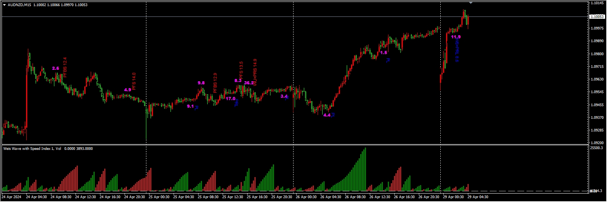Click the 25 Apr 00:30 time label
The width and height of the screenshot is (607, 202).
point(159,197)
